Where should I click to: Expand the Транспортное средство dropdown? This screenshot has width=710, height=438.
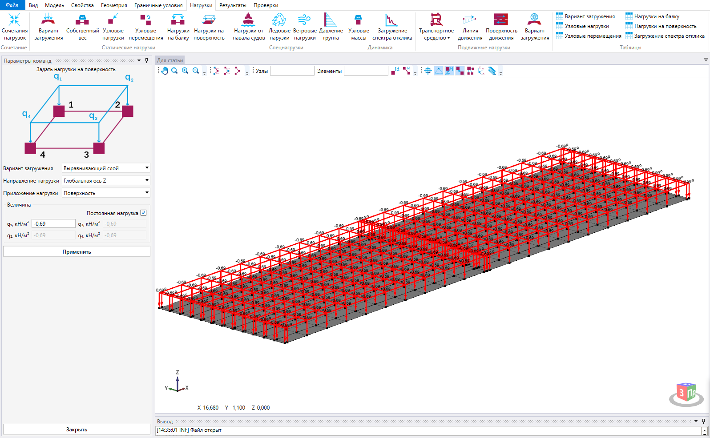pyautogui.click(x=436, y=27)
